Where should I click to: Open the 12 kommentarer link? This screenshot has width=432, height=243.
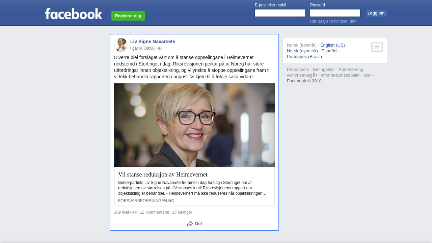point(155,212)
